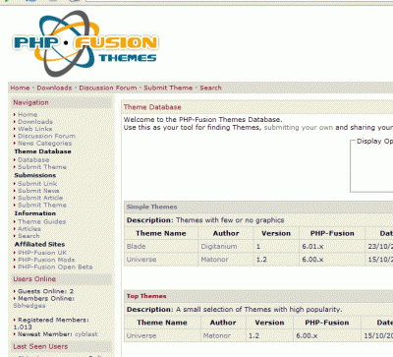
Task: Visit the PHP-Fusion UK affiliated site
Action: tap(42, 253)
